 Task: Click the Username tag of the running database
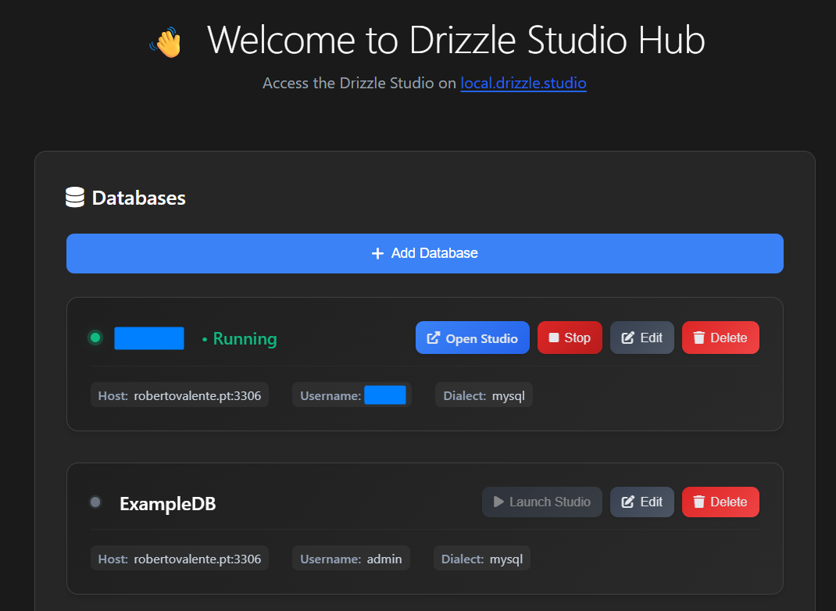pos(352,395)
